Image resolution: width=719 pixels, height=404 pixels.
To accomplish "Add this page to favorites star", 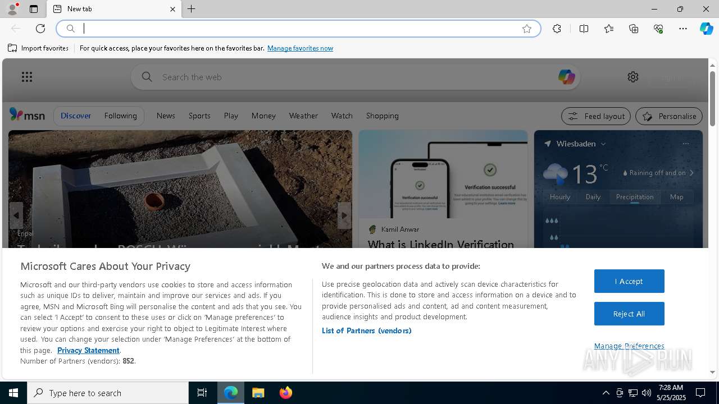I will (526, 29).
